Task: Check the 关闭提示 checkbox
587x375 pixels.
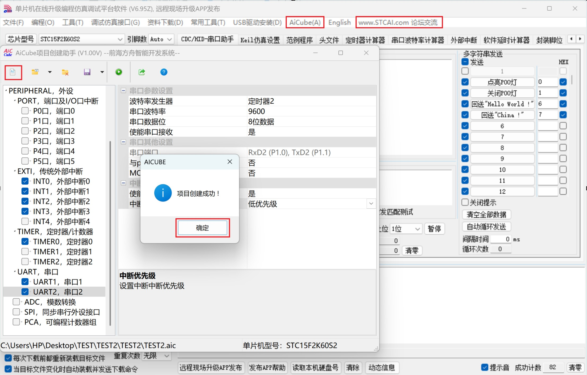Action: pos(465,202)
